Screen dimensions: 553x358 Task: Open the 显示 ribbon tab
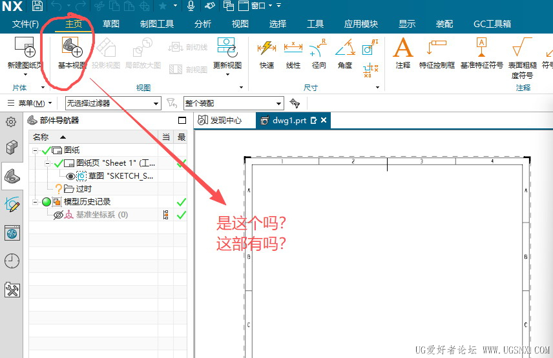click(x=407, y=24)
